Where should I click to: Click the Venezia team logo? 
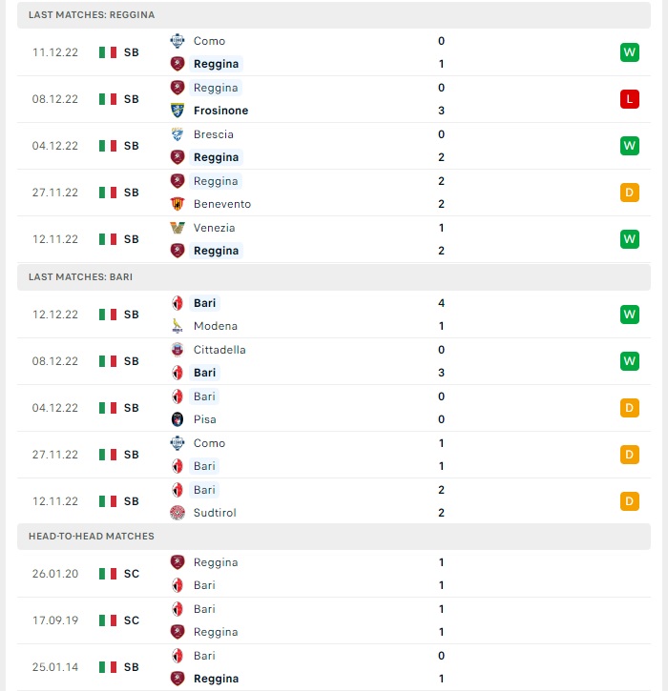pyautogui.click(x=177, y=228)
